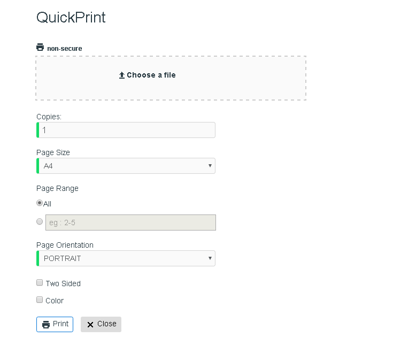Click the page range text field
The width and height of the screenshot is (393, 345).
click(130, 223)
